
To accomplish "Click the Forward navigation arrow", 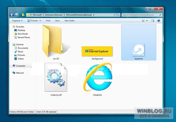I will (x=17, y=15).
